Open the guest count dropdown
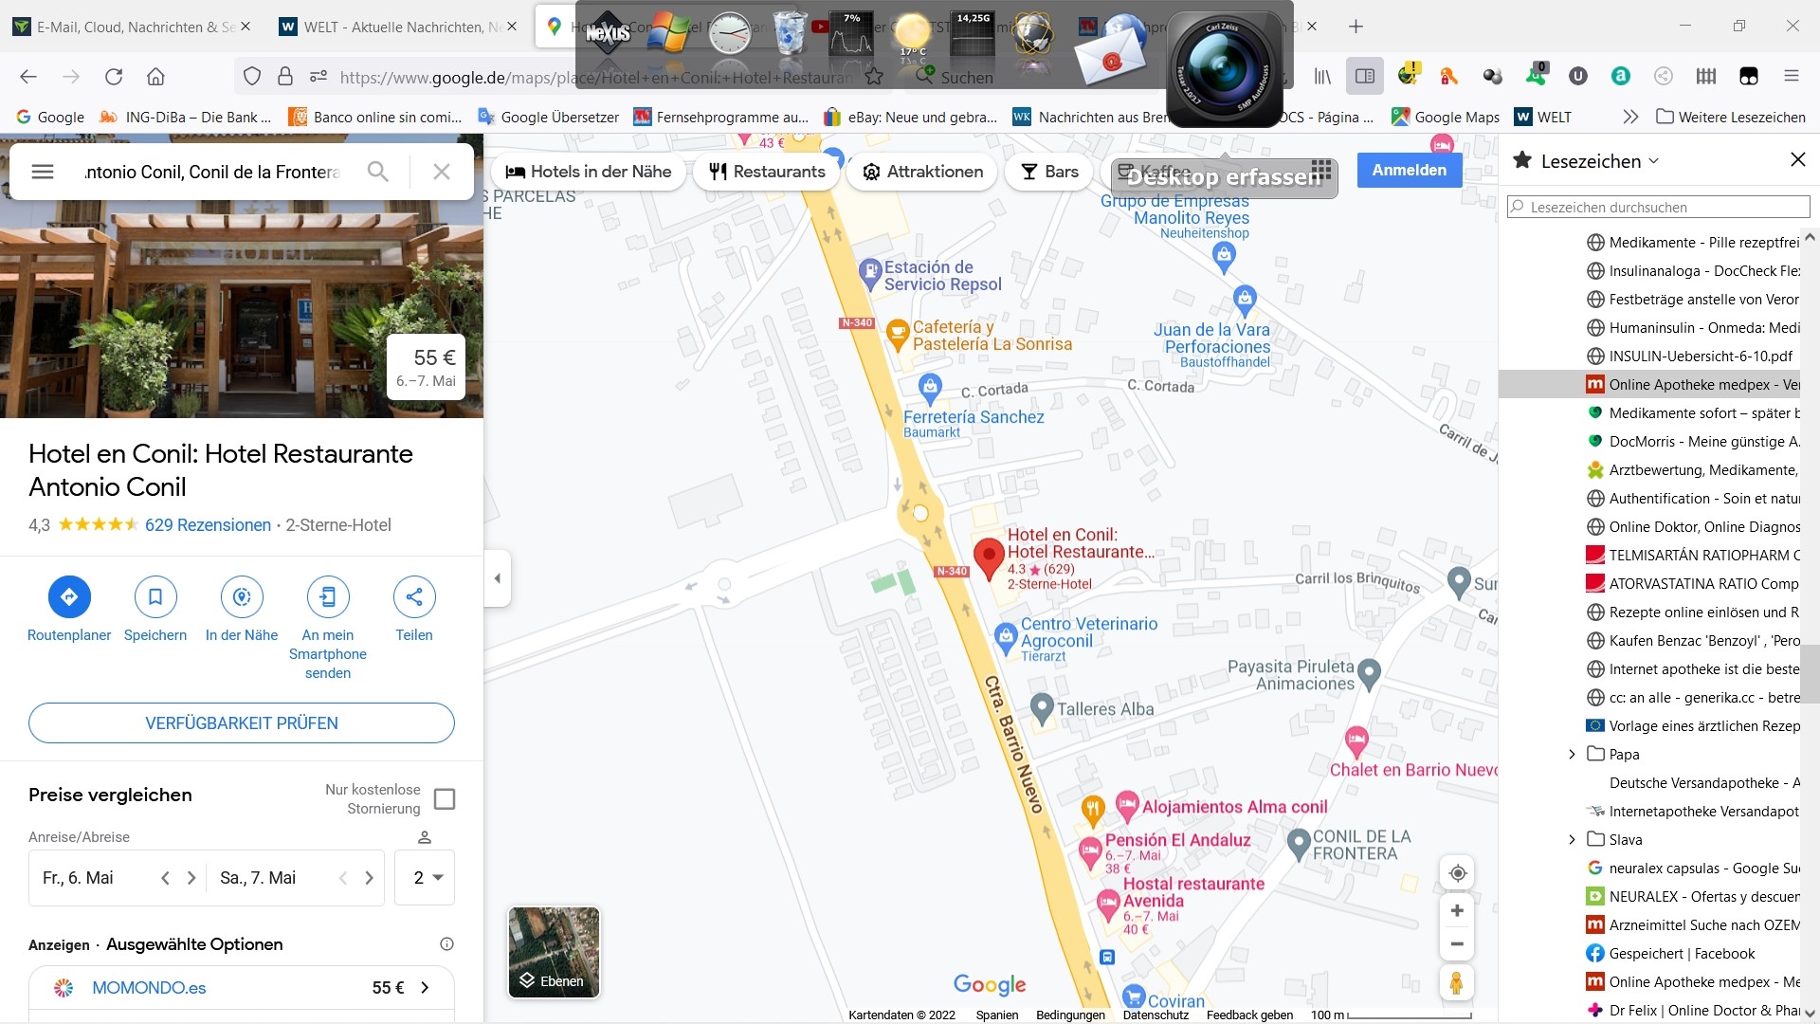Screen dimensions: 1820x1024 pyautogui.click(x=426, y=878)
